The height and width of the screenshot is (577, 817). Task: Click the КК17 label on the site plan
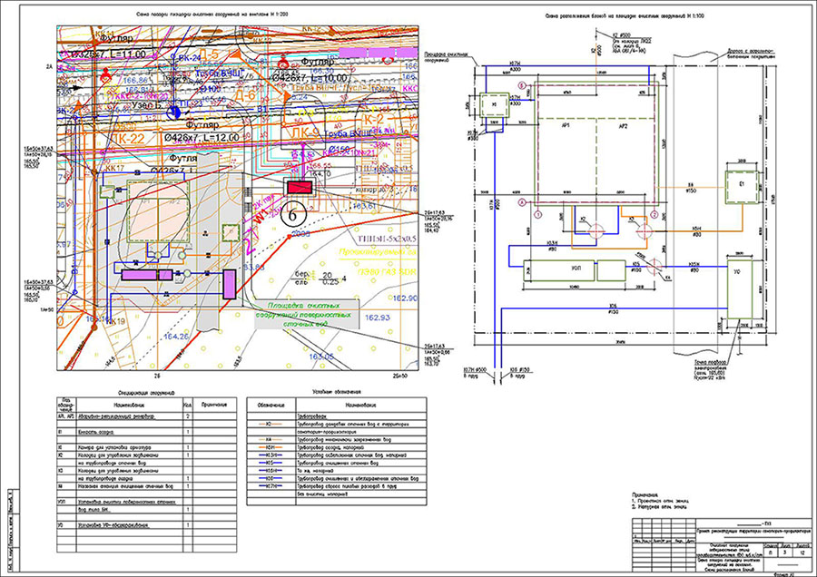click(x=115, y=168)
